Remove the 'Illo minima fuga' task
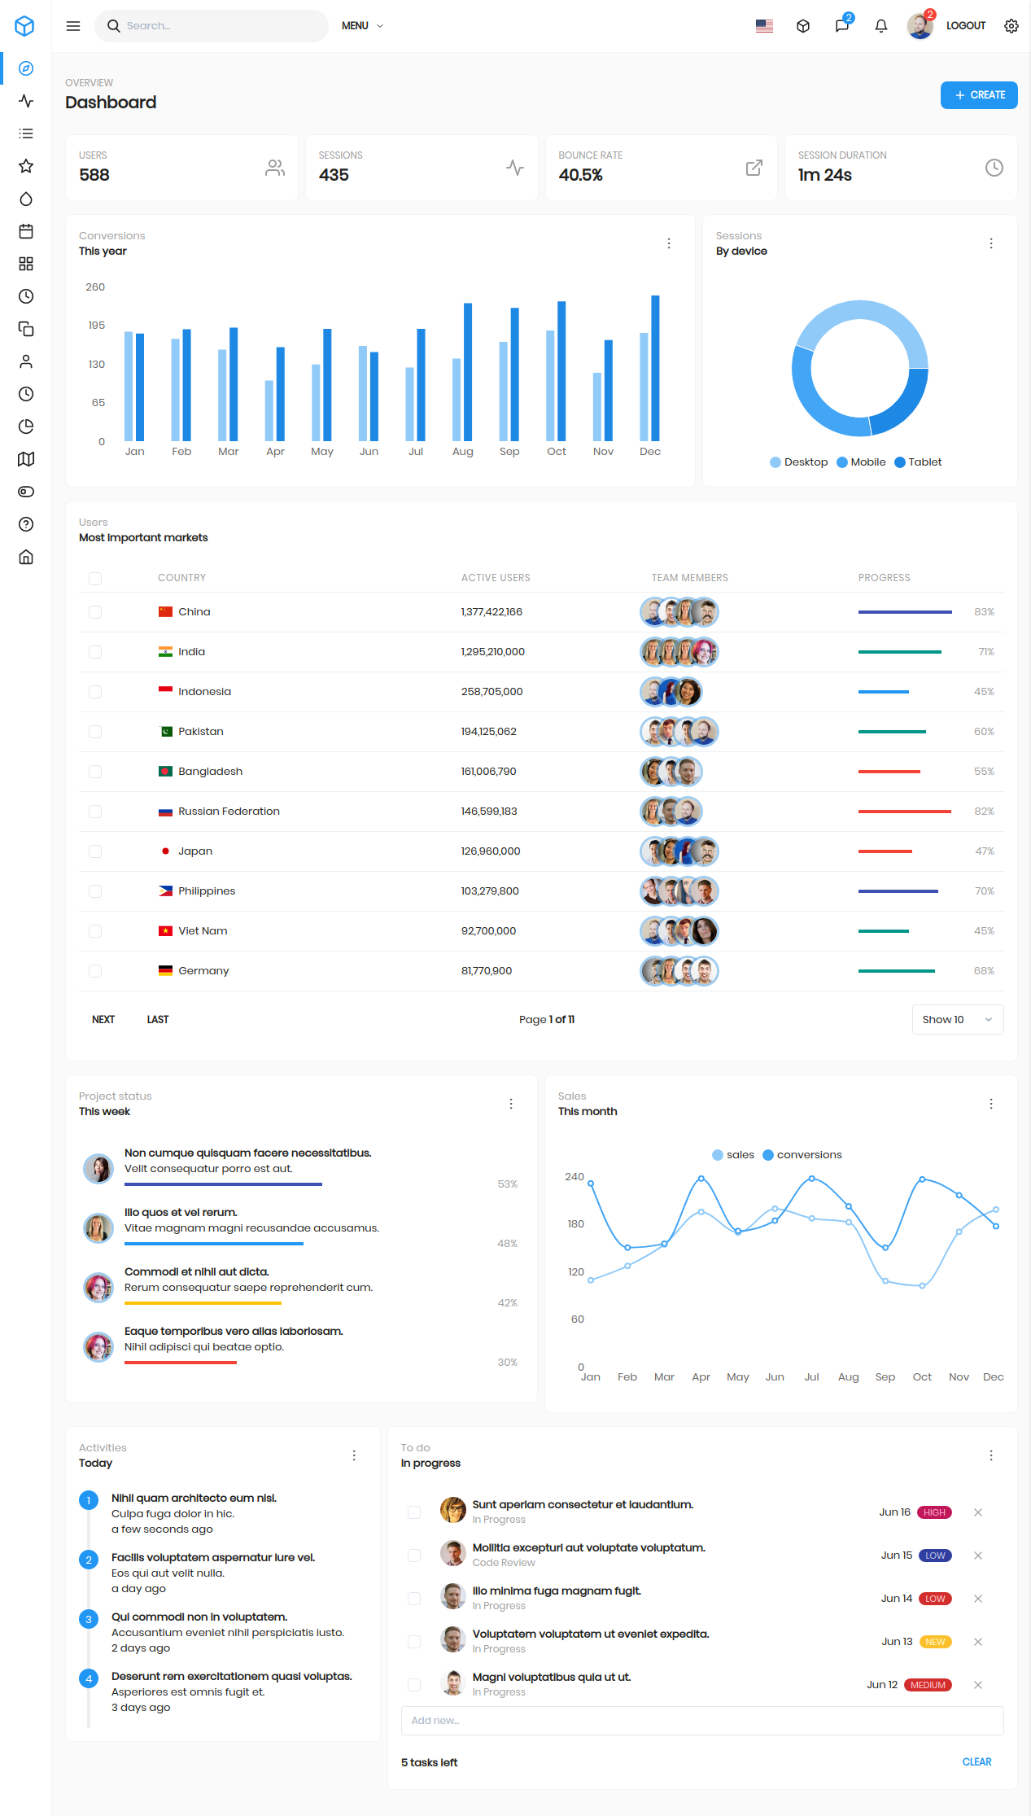The width and height of the screenshot is (1031, 1816). pyautogui.click(x=978, y=1599)
